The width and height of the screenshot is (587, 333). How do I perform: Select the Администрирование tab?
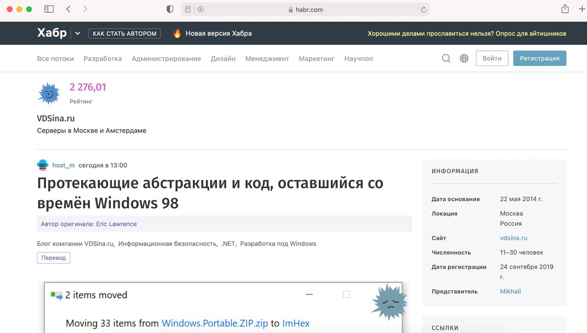tap(166, 59)
